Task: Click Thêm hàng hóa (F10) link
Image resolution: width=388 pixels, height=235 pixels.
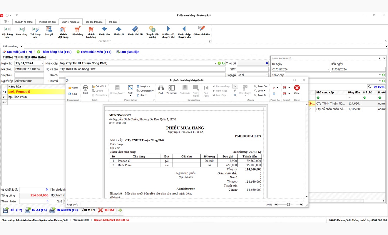Action: tap(54, 52)
